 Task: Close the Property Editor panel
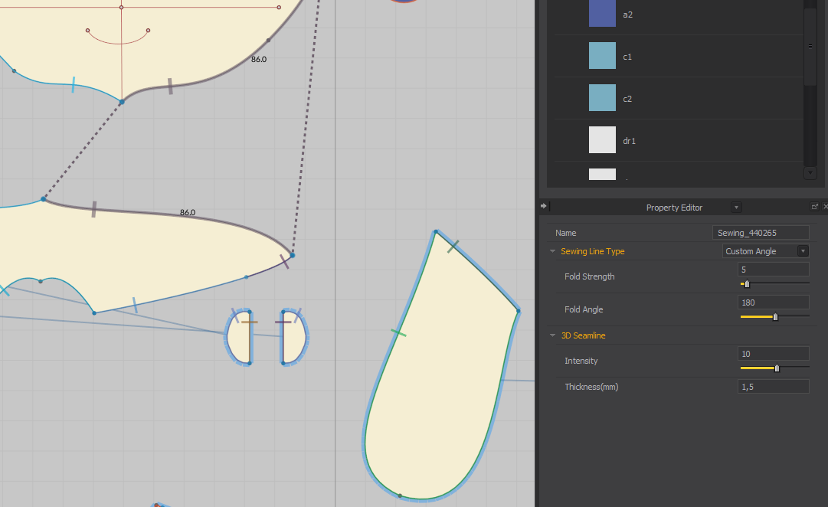tap(825, 207)
